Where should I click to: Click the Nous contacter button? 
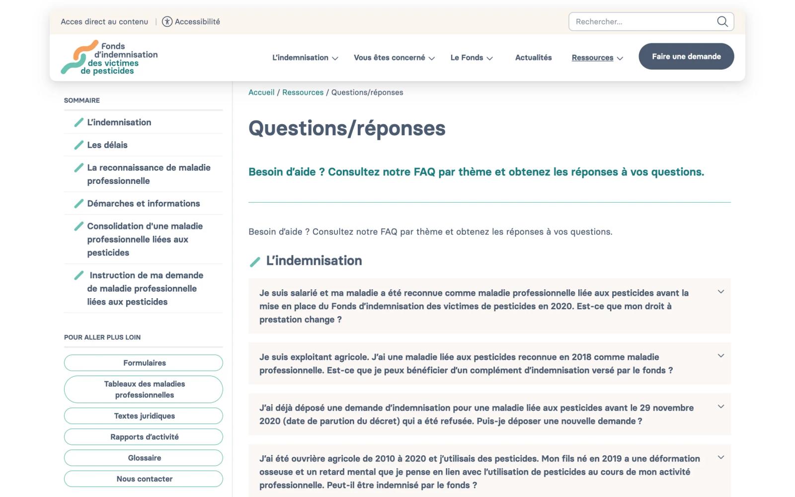click(144, 479)
